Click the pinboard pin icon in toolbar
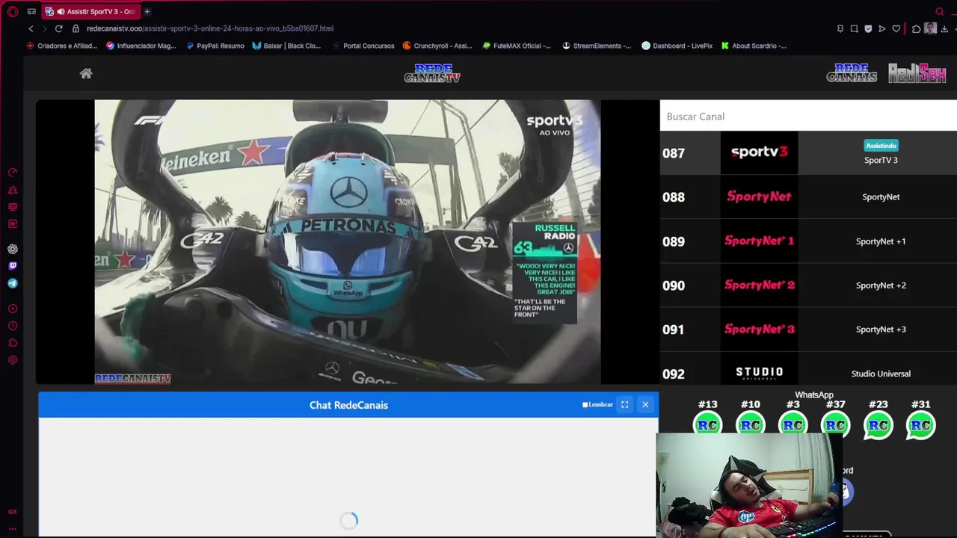 (840, 28)
